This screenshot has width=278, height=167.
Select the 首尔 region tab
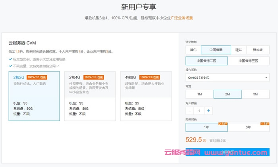point(193,50)
